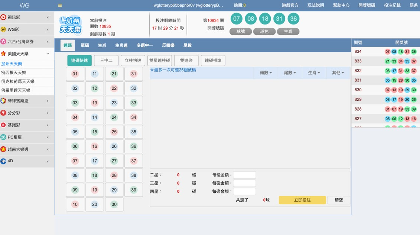Screen dimensions: 420x235
Task: Pick number ball 39
Action: tap(134, 190)
